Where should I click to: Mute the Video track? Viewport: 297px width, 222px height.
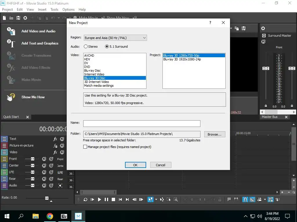[62, 152]
